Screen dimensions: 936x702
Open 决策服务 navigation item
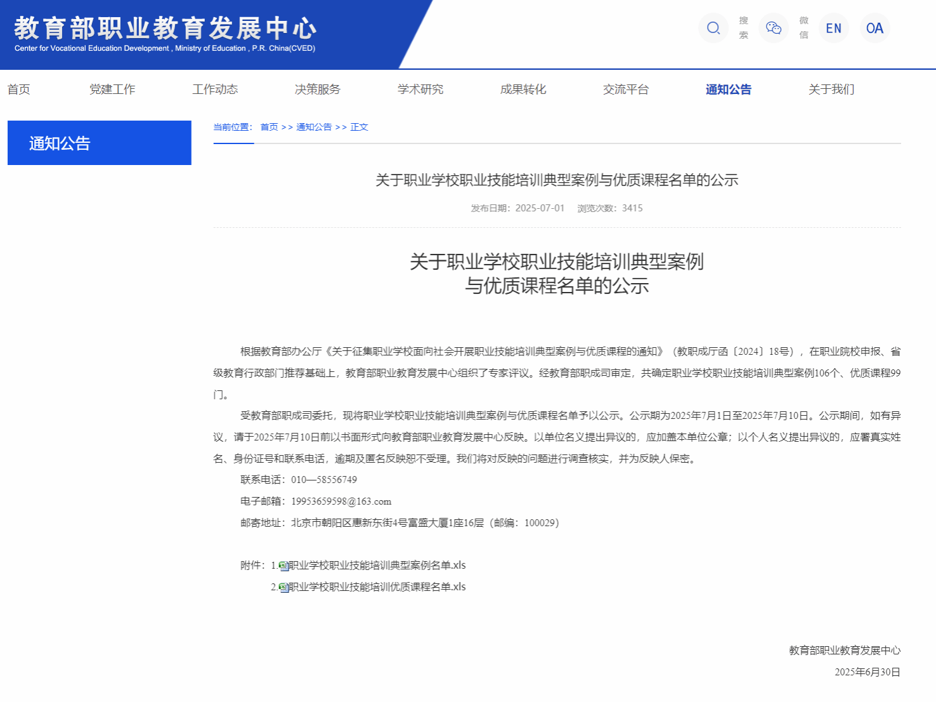pos(318,89)
